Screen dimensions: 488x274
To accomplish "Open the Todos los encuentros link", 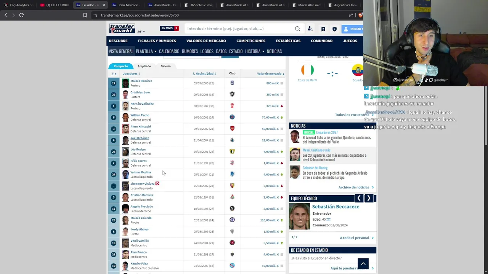I will [x=352, y=115].
